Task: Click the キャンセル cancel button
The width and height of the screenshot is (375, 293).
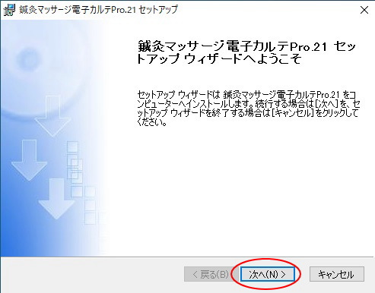Action: 337,274
